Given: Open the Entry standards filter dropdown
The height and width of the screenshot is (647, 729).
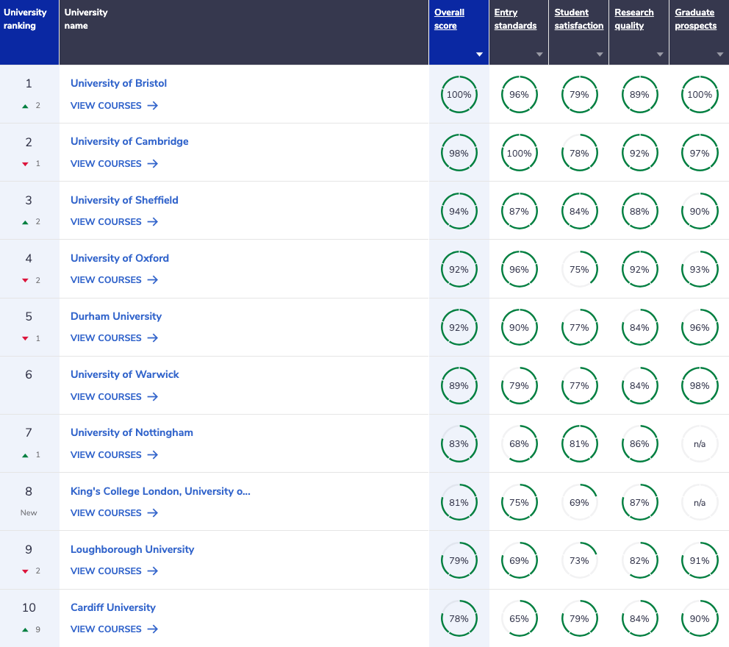Looking at the screenshot, I should [x=539, y=53].
